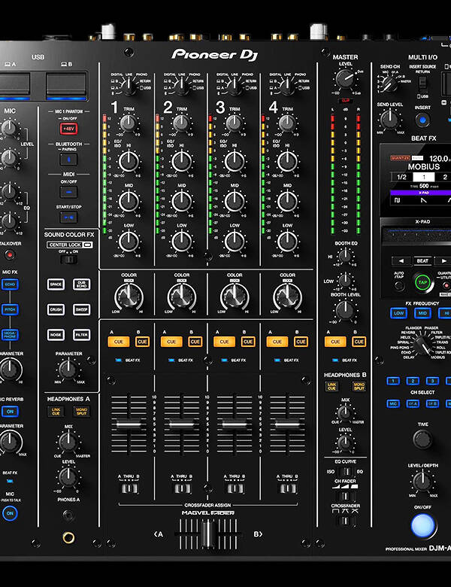The height and width of the screenshot is (587, 451).
Task: Enable the NOISE sound color effect
Action: (56, 335)
